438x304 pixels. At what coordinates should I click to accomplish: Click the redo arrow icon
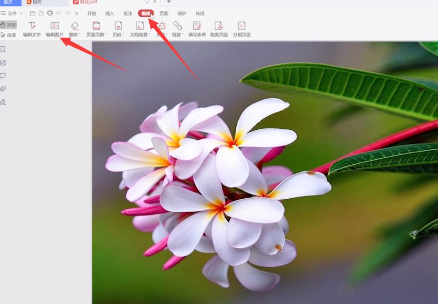click(68, 14)
